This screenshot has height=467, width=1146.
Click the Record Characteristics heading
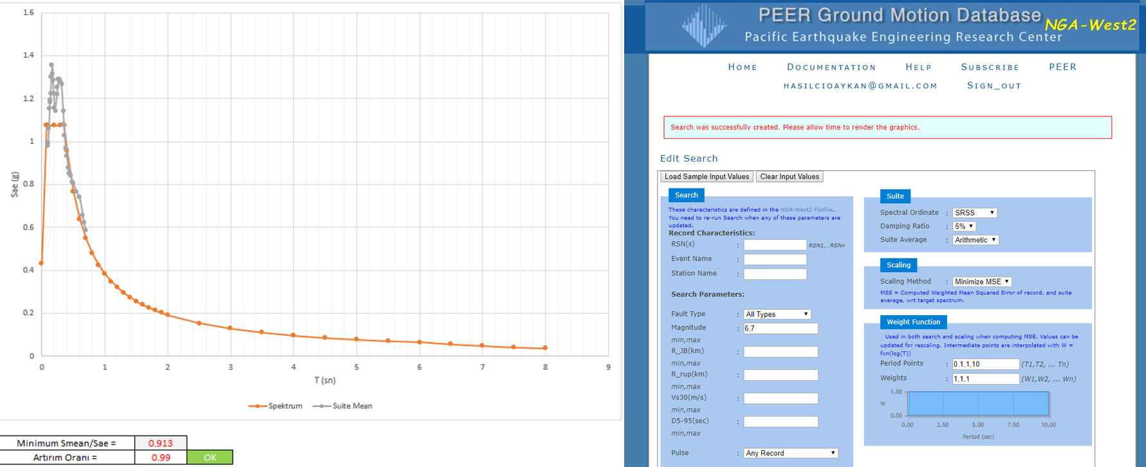pyautogui.click(x=712, y=233)
